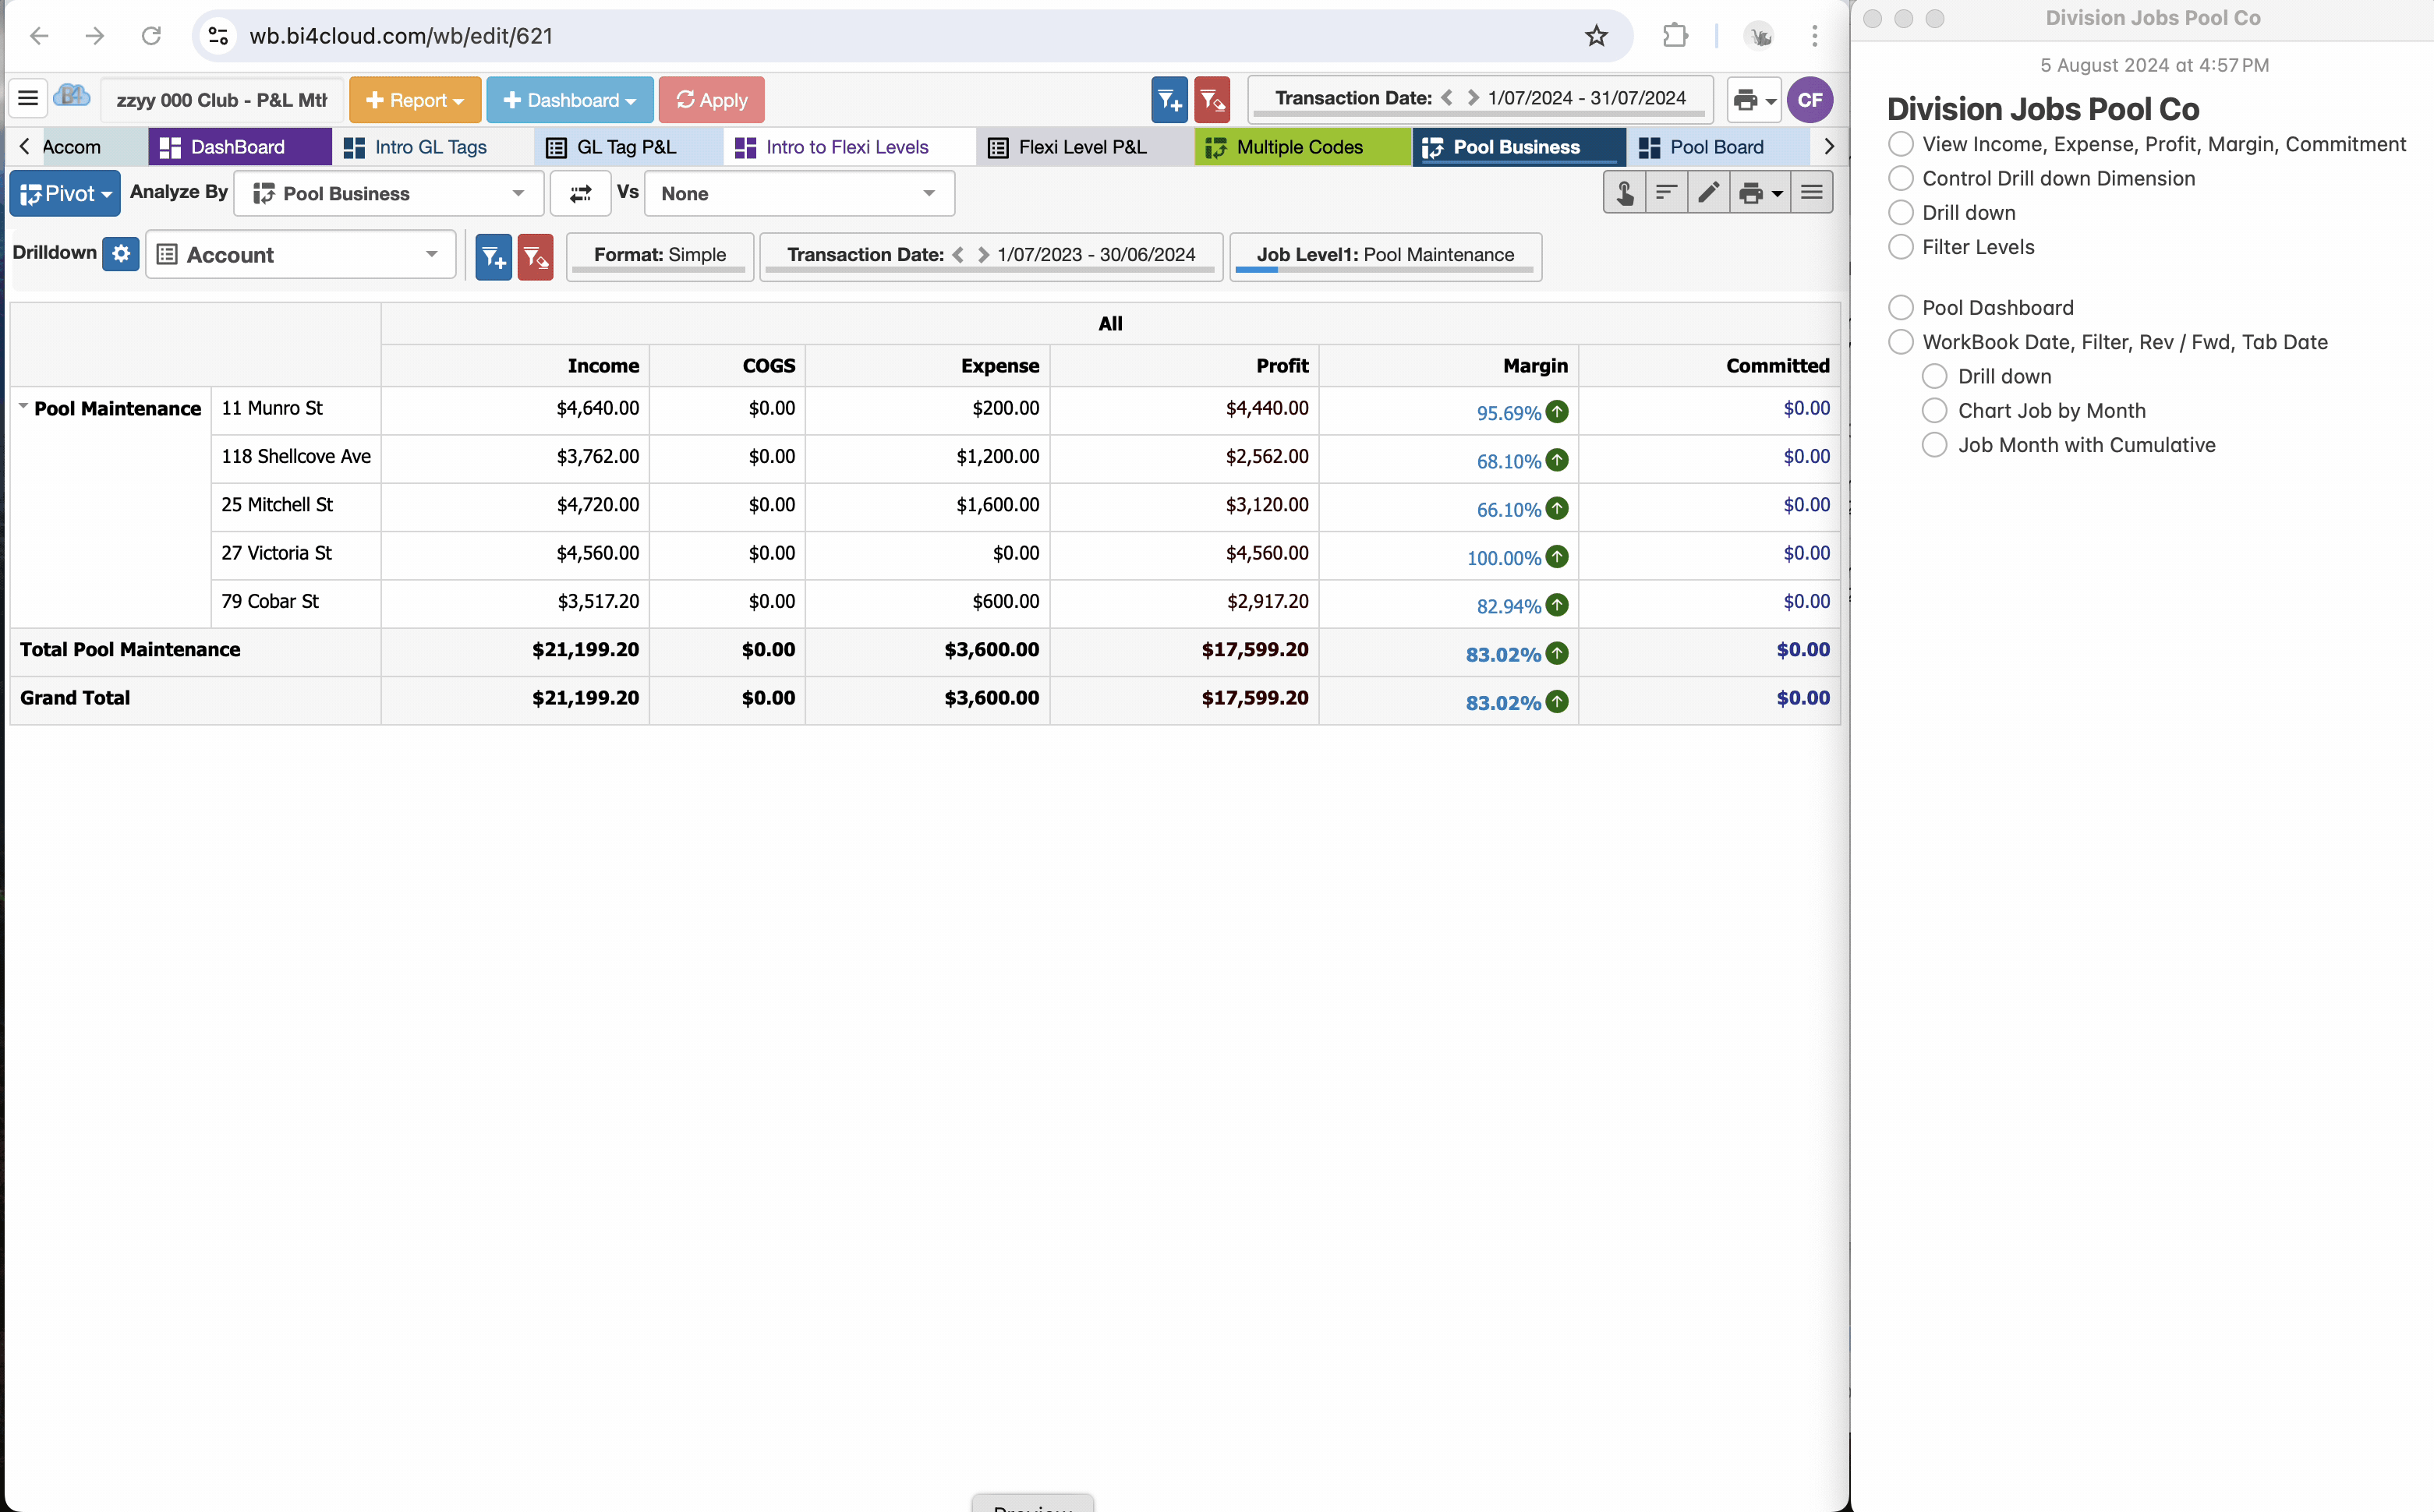
Task: Click the Apply button
Action: pos(711,100)
